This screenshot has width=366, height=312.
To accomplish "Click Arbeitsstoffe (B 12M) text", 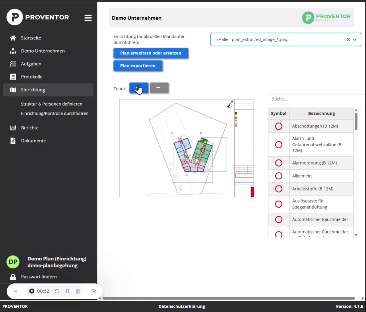I will 313,189.
